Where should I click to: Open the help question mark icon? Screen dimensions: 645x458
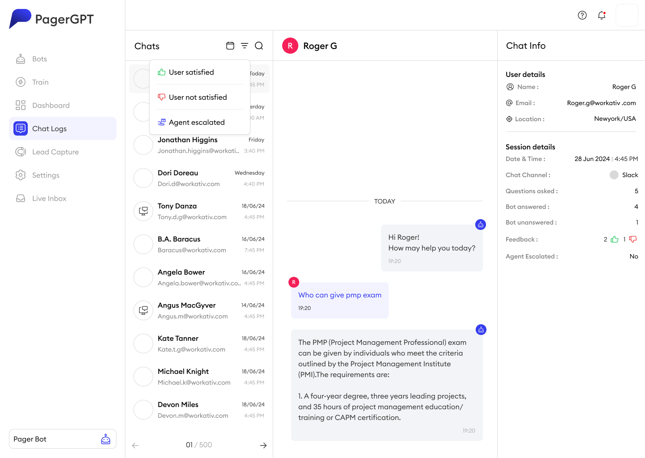pos(582,15)
